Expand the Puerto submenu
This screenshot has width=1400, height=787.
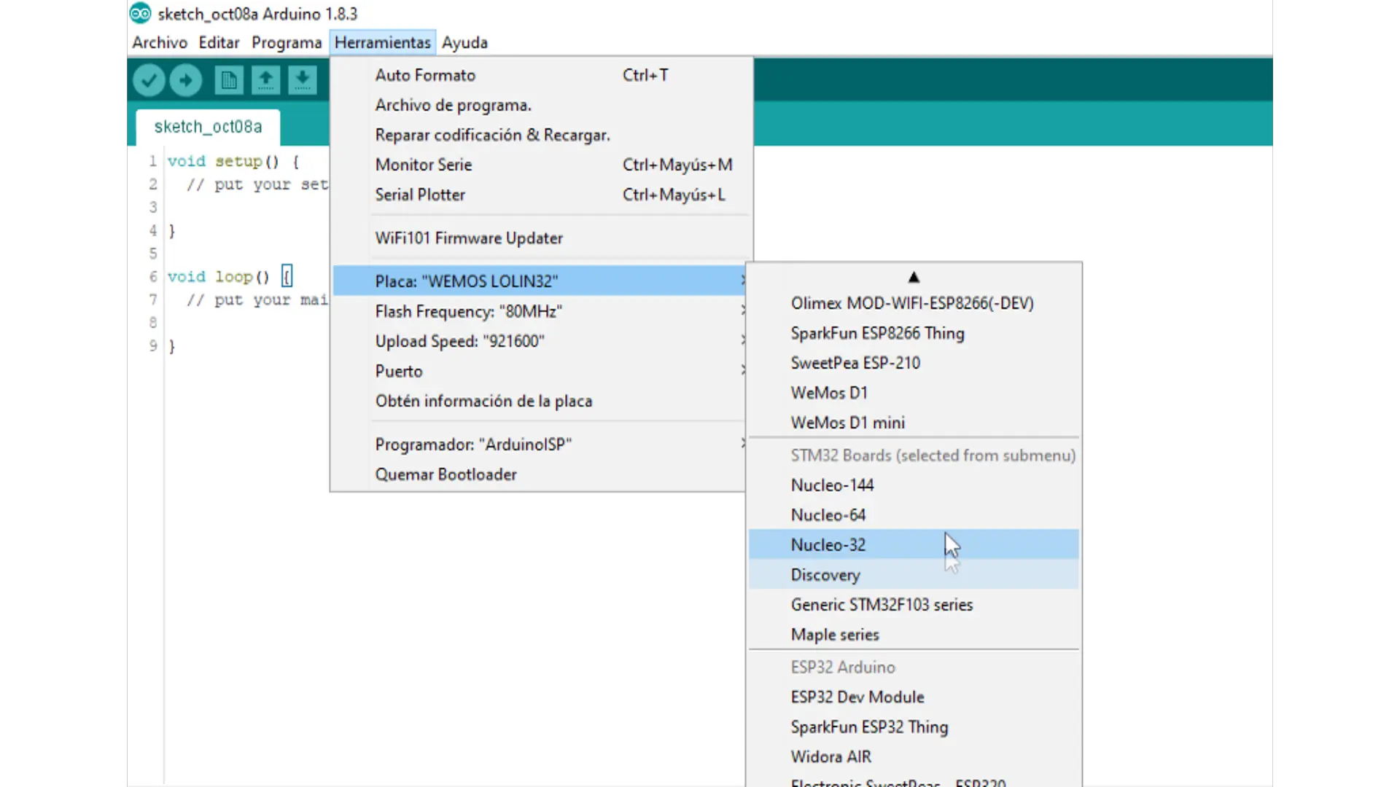540,371
